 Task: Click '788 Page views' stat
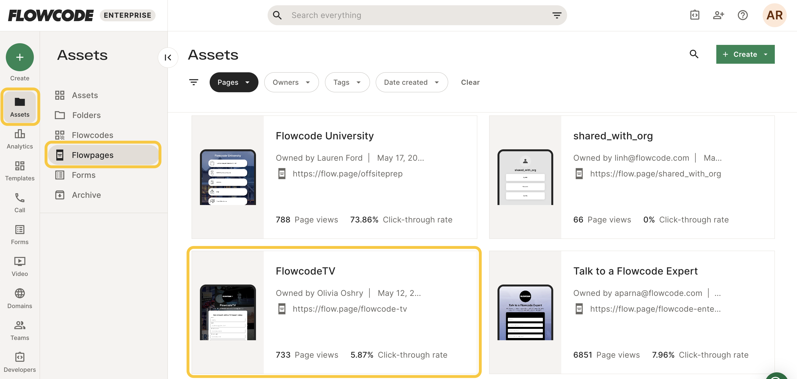(307, 220)
